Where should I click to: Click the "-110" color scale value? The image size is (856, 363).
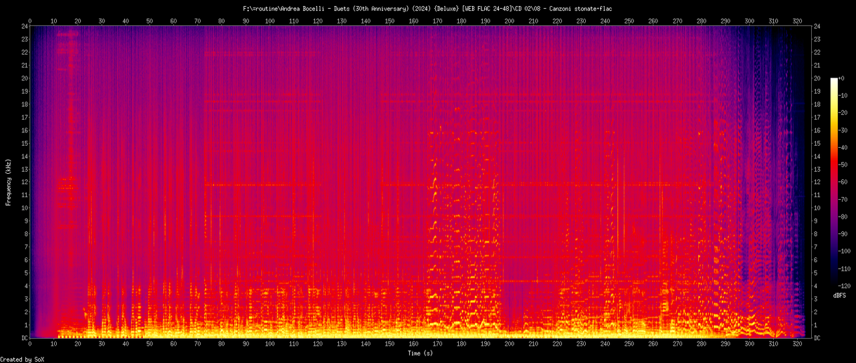845,269
